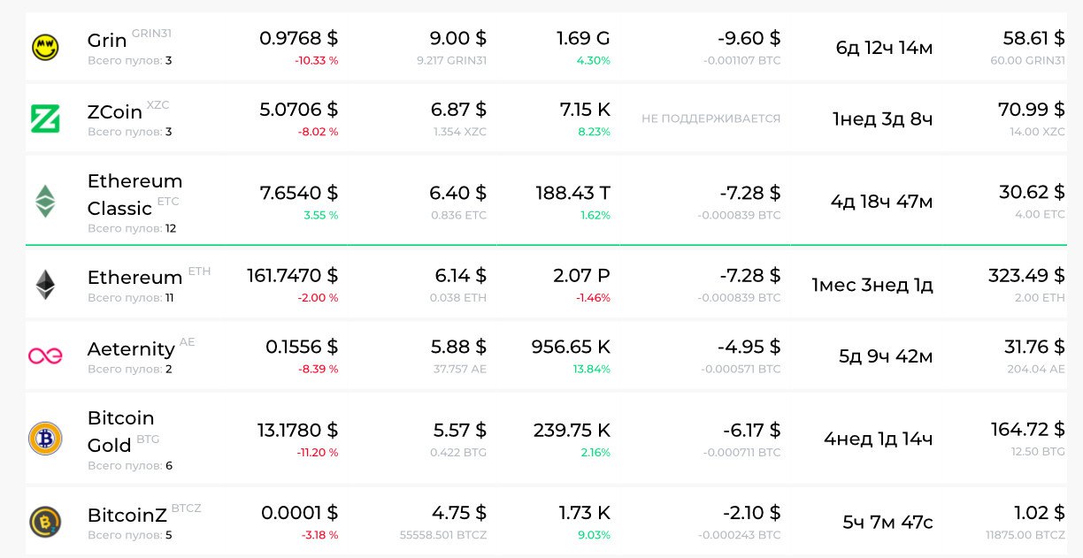Click Ethereum Classic time 4д 18ч 47м
This screenshot has height=558, width=1083.
tap(881, 202)
